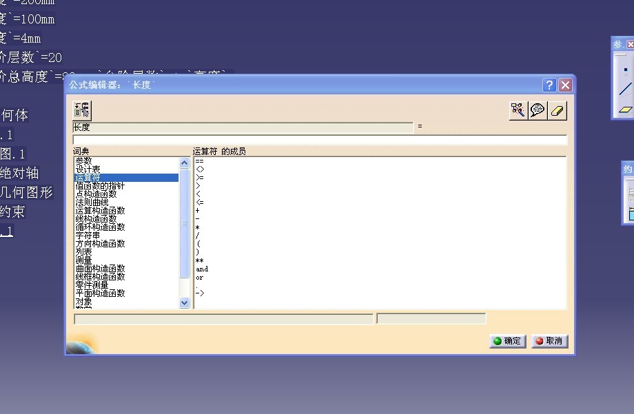Click the comment speech-bubble icon
The width and height of the screenshot is (634, 414).
(x=538, y=110)
